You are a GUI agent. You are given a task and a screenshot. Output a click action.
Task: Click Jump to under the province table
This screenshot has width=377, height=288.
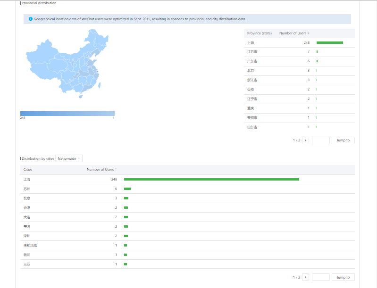click(x=343, y=140)
